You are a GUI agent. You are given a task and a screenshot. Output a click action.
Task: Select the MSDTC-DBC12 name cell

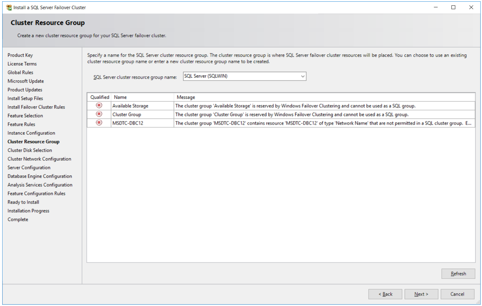pos(142,123)
